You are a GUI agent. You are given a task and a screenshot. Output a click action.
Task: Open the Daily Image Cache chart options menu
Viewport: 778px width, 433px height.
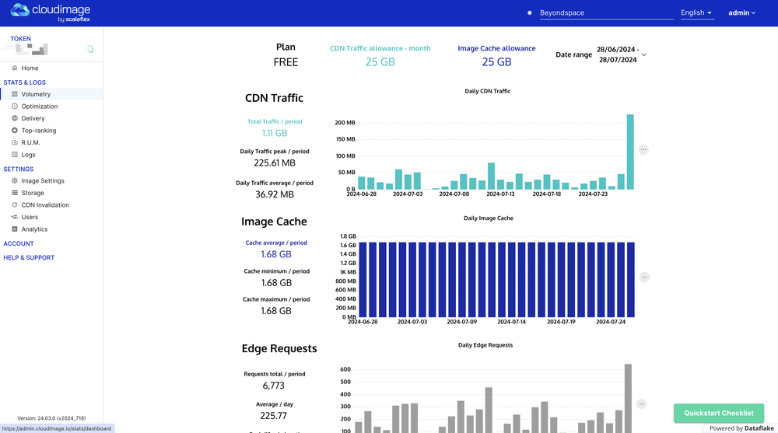coord(644,277)
